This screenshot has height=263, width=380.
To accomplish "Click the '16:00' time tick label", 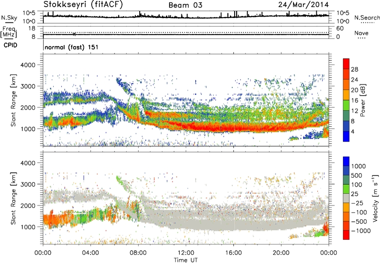I will pyautogui.click(x=233, y=253).
